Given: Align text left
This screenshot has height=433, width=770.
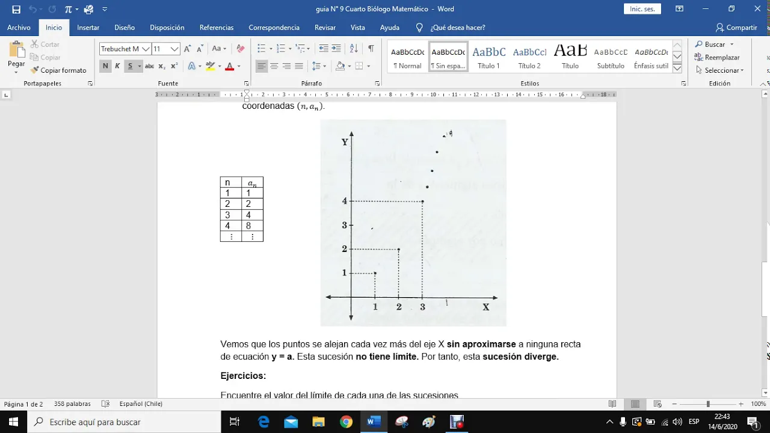Looking at the screenshot, I should pos(262,66).
